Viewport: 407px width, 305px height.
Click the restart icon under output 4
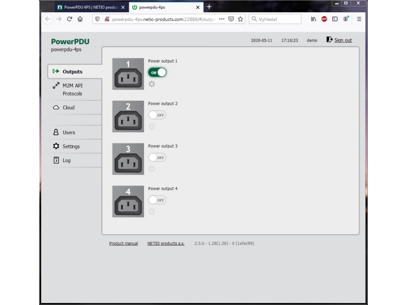pos(152,211)
